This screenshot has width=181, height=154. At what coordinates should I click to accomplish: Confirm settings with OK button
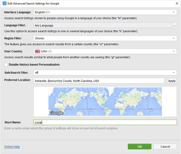click(x=140, y=146)
